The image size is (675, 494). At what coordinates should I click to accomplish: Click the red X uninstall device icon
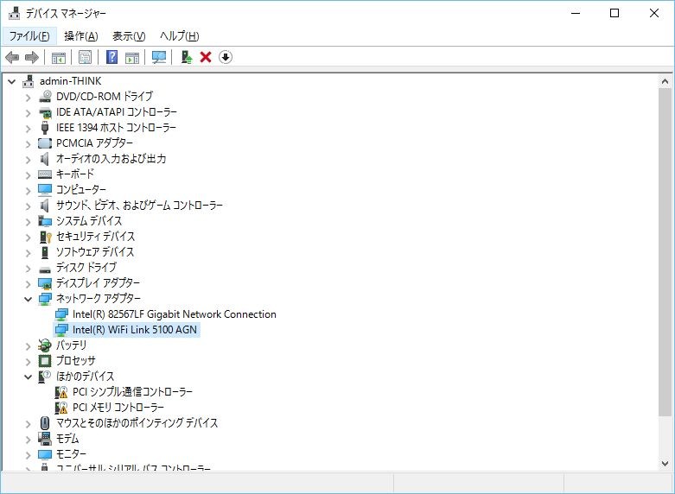tap(206, 57)
